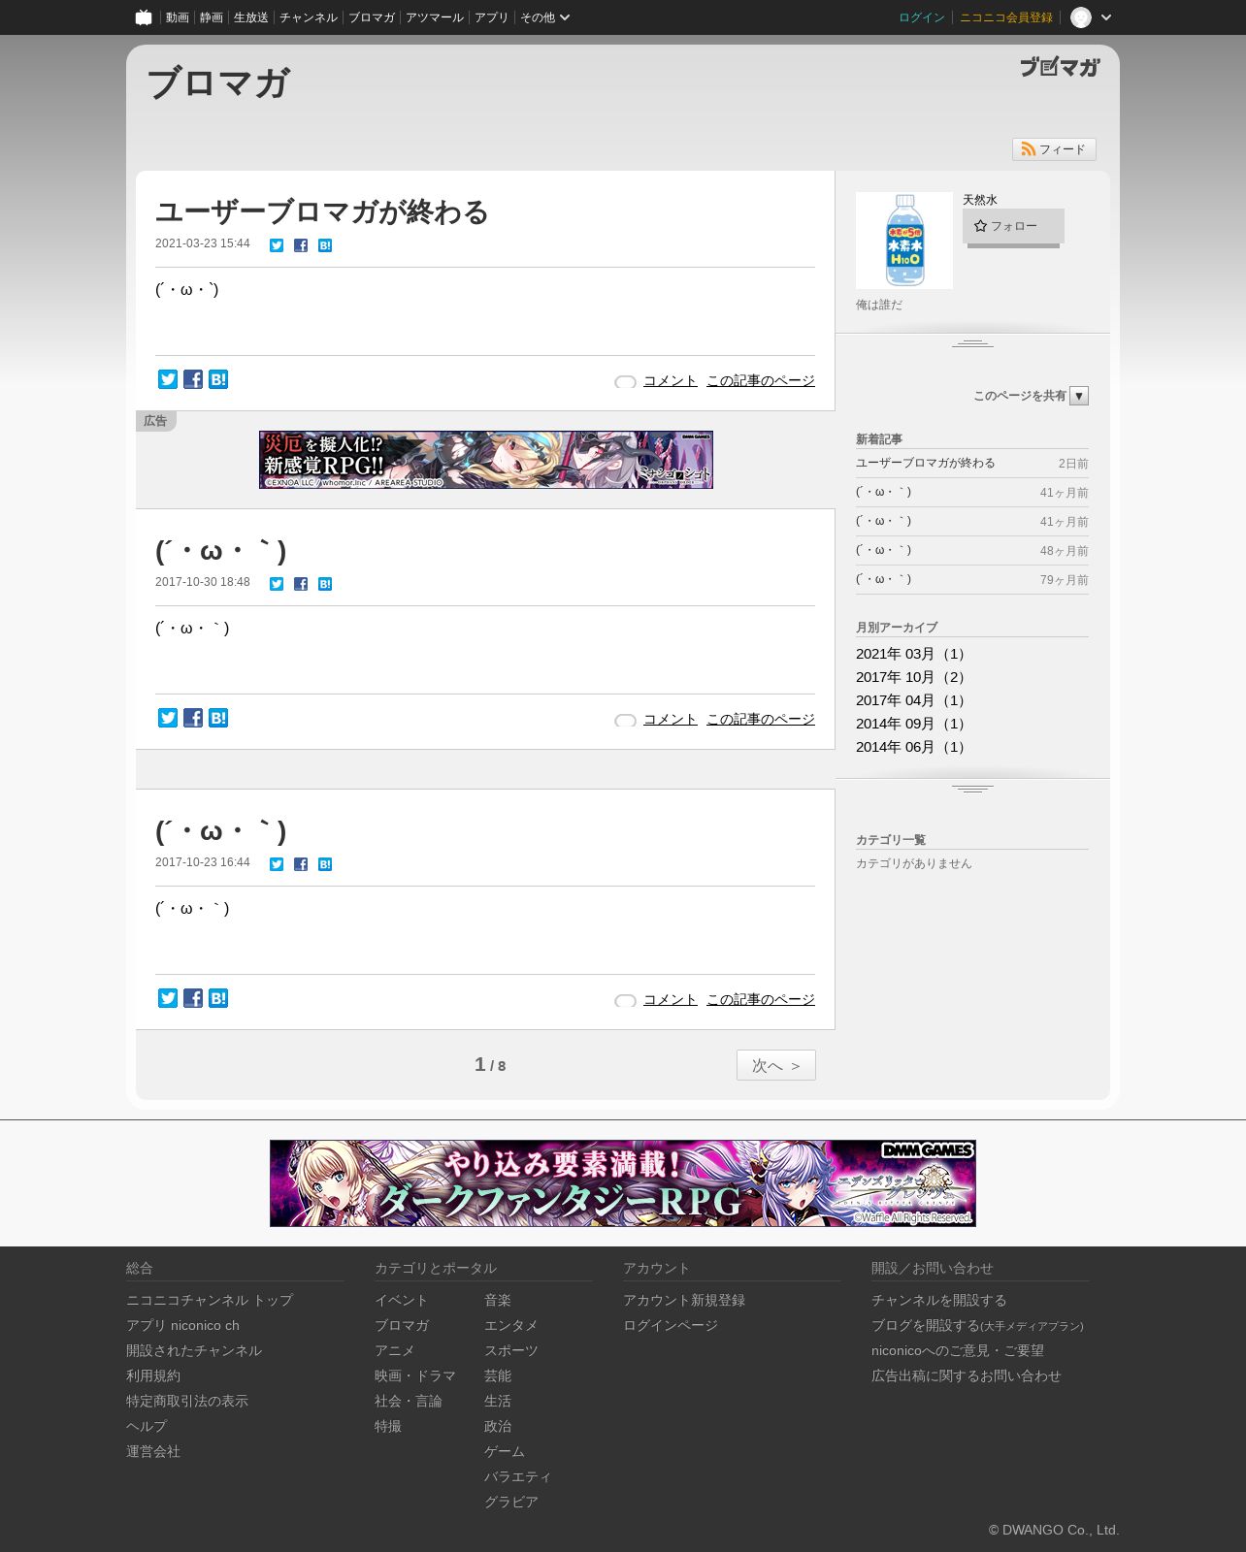Click Twitter icon under first article date

(x=277, y=245)
